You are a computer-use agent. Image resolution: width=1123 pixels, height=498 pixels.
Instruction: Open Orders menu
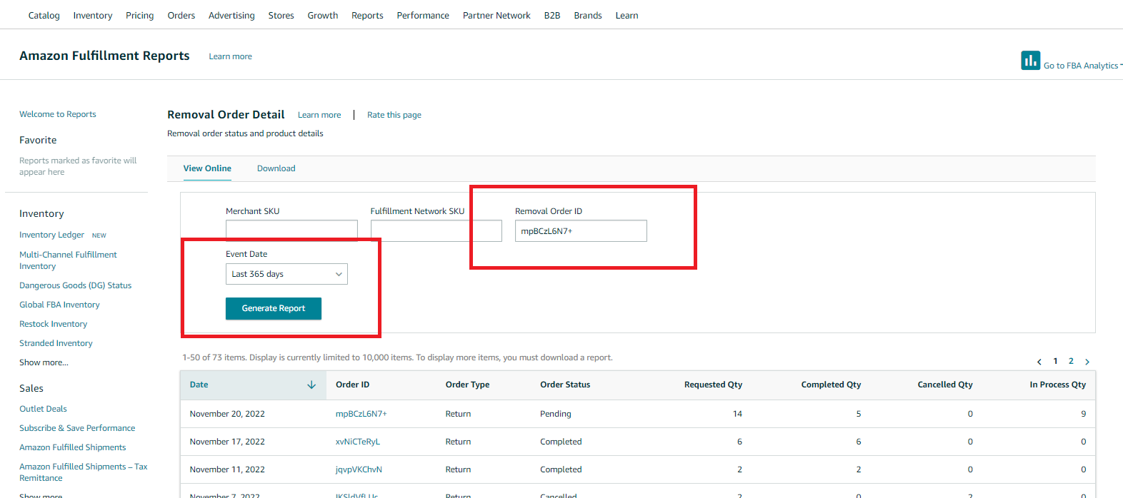(181, 15)
